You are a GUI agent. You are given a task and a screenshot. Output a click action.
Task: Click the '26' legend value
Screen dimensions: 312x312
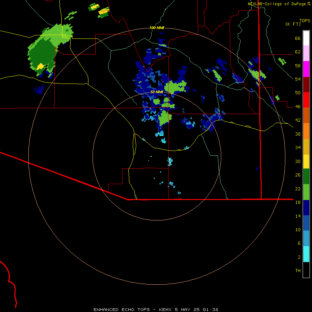298,175
